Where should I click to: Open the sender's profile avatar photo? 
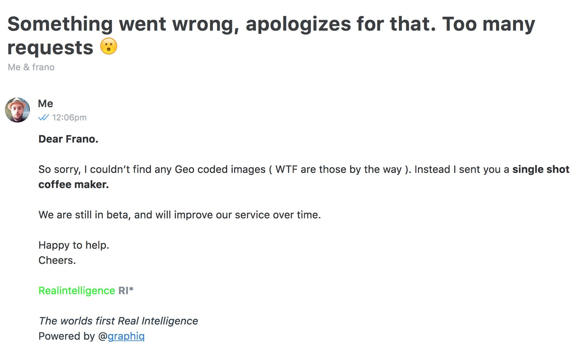tap(17, 110)
